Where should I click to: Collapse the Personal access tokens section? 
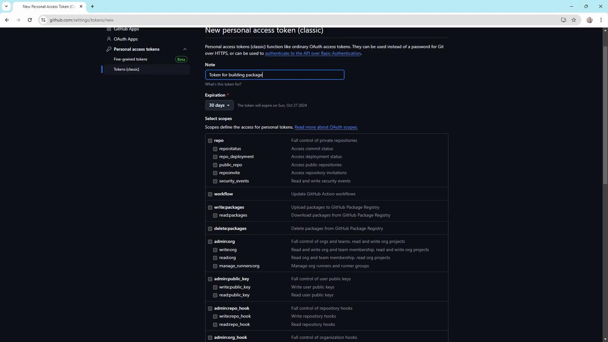pyautogui.click(x=185, y=49)
